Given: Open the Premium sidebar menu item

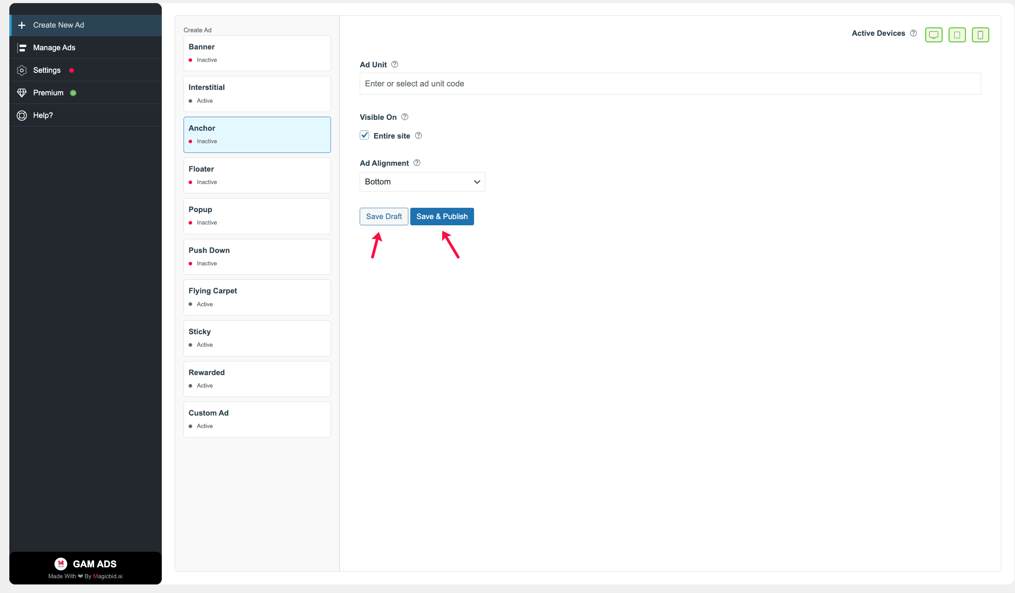Looking at the screenshot, I should 86,93.
